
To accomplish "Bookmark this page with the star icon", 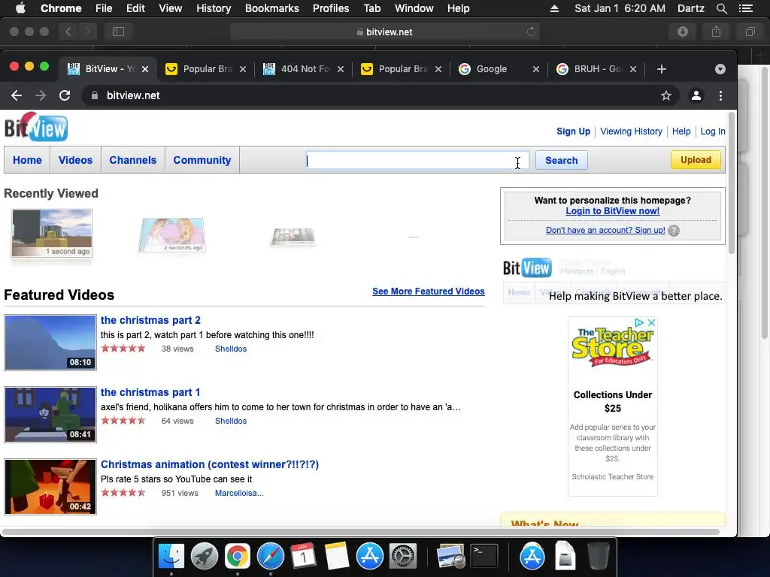I will click(666, 95).
